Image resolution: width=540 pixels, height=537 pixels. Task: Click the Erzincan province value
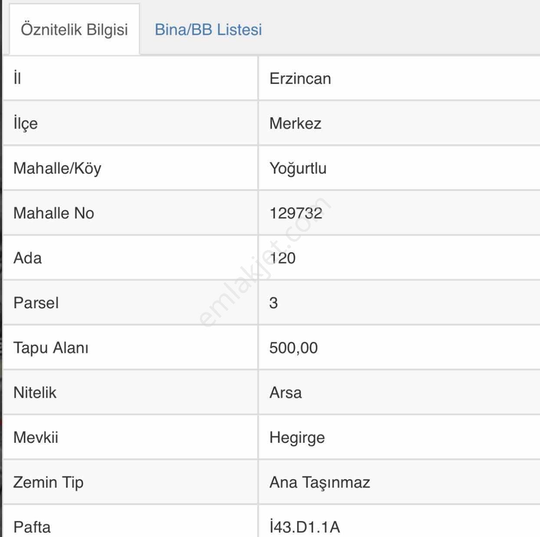300,79
